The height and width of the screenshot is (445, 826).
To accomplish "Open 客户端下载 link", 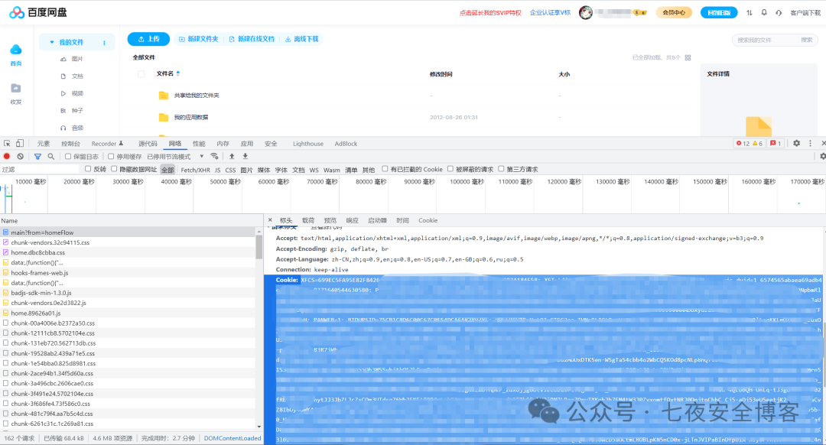I will click(x=805, y=13).
